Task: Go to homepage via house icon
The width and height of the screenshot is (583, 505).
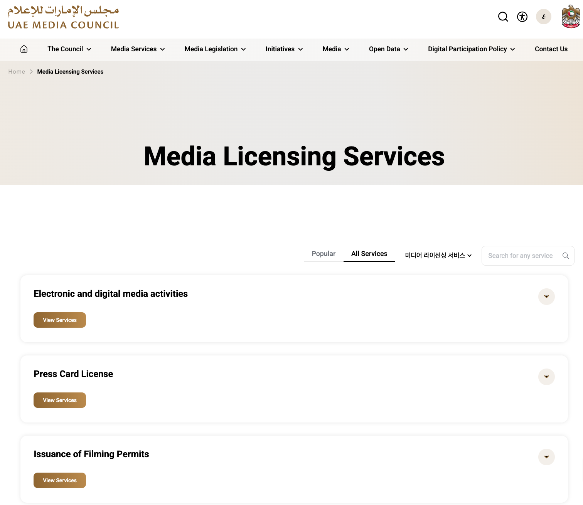Action: pos(24,49)
